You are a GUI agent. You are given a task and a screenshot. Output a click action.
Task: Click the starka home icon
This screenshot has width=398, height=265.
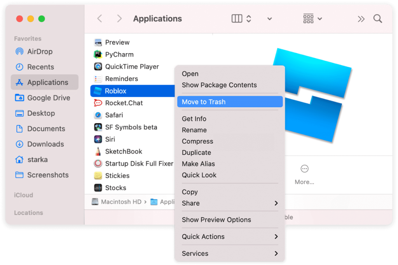click(x=19, y=159)
